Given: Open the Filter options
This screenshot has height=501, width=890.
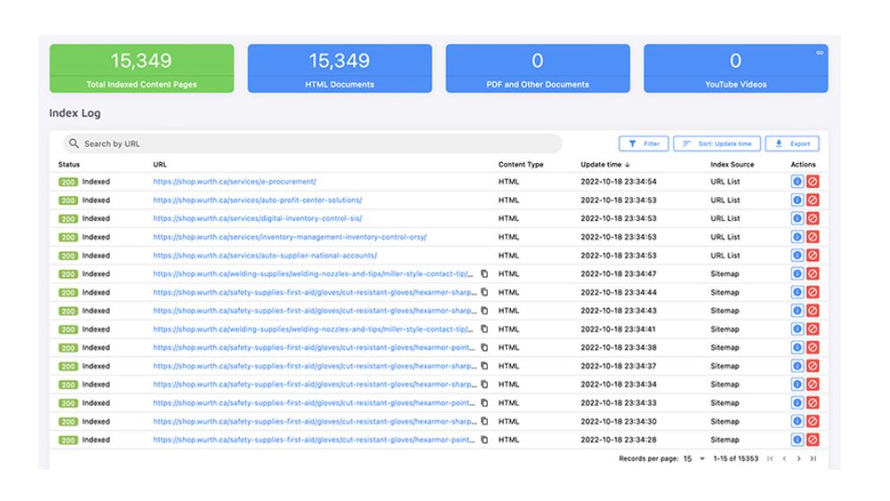Looking at the screenshot, I should (643, 144).
